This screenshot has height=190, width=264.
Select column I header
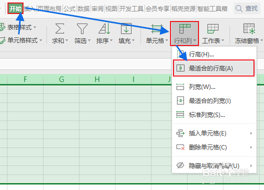click(x=133, y=79)
